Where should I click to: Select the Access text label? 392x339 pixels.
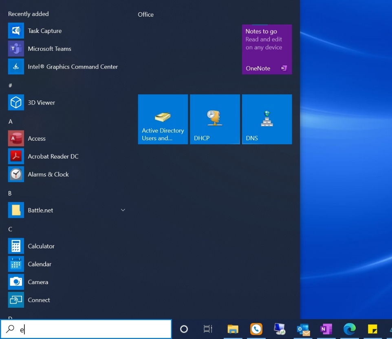(37, 138)
